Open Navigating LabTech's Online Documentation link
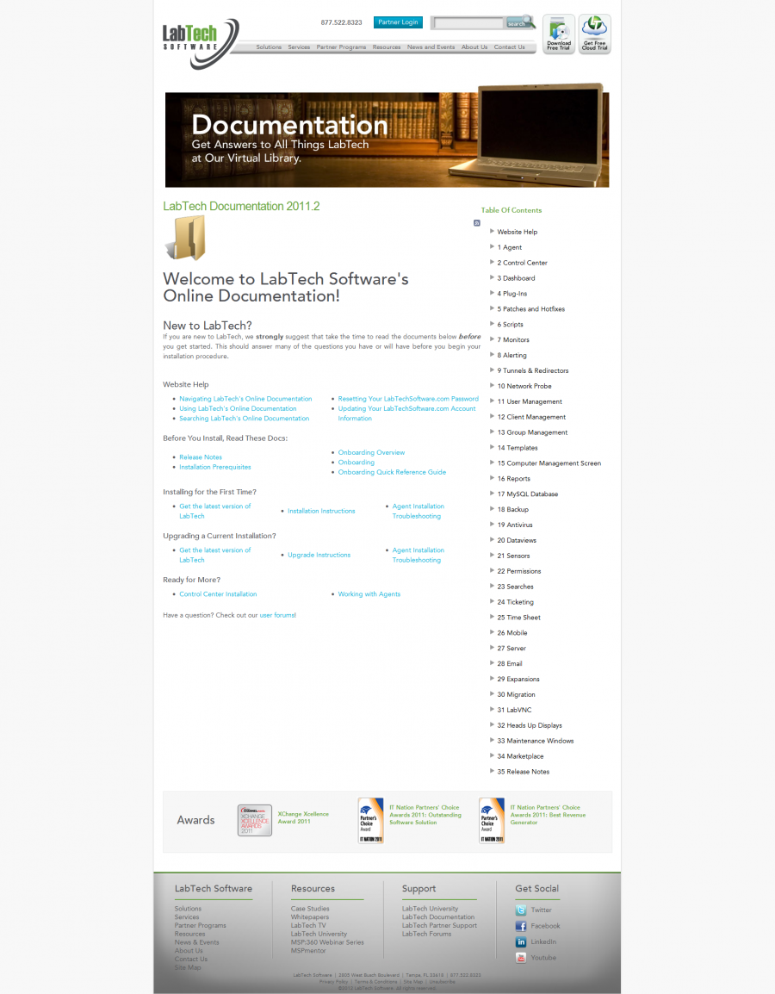The height and width of the screenshot is (994, 775). click(246, 399)
